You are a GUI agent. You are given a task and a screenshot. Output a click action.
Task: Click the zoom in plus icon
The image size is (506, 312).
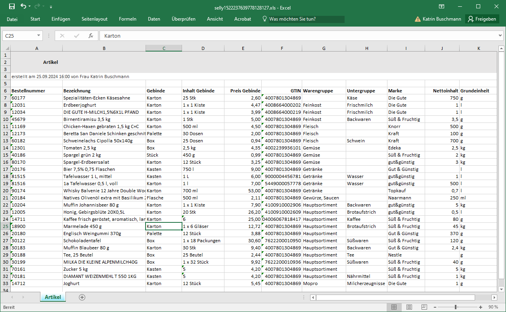481,307
